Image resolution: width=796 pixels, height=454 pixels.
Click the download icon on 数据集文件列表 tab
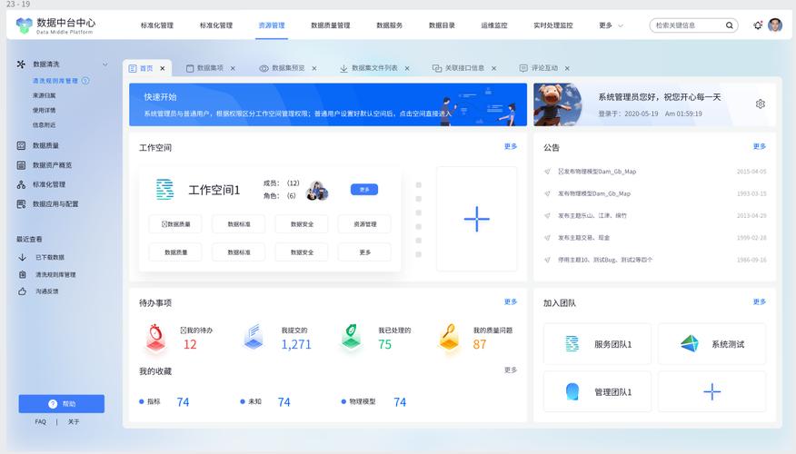point(343,68)
